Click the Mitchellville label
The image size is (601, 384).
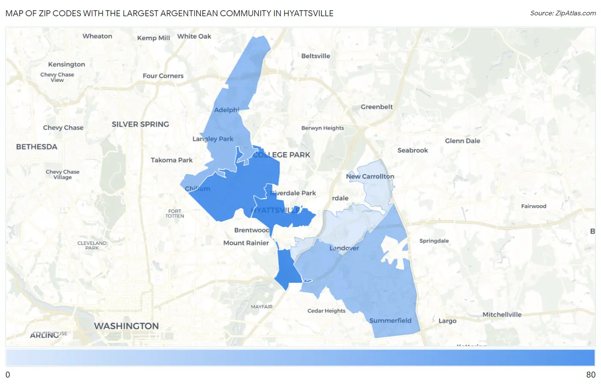pos(502,315)
